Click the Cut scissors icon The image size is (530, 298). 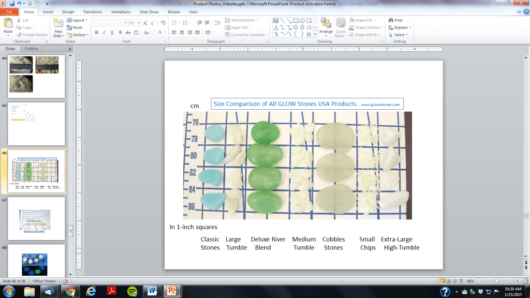coord(19,20)
